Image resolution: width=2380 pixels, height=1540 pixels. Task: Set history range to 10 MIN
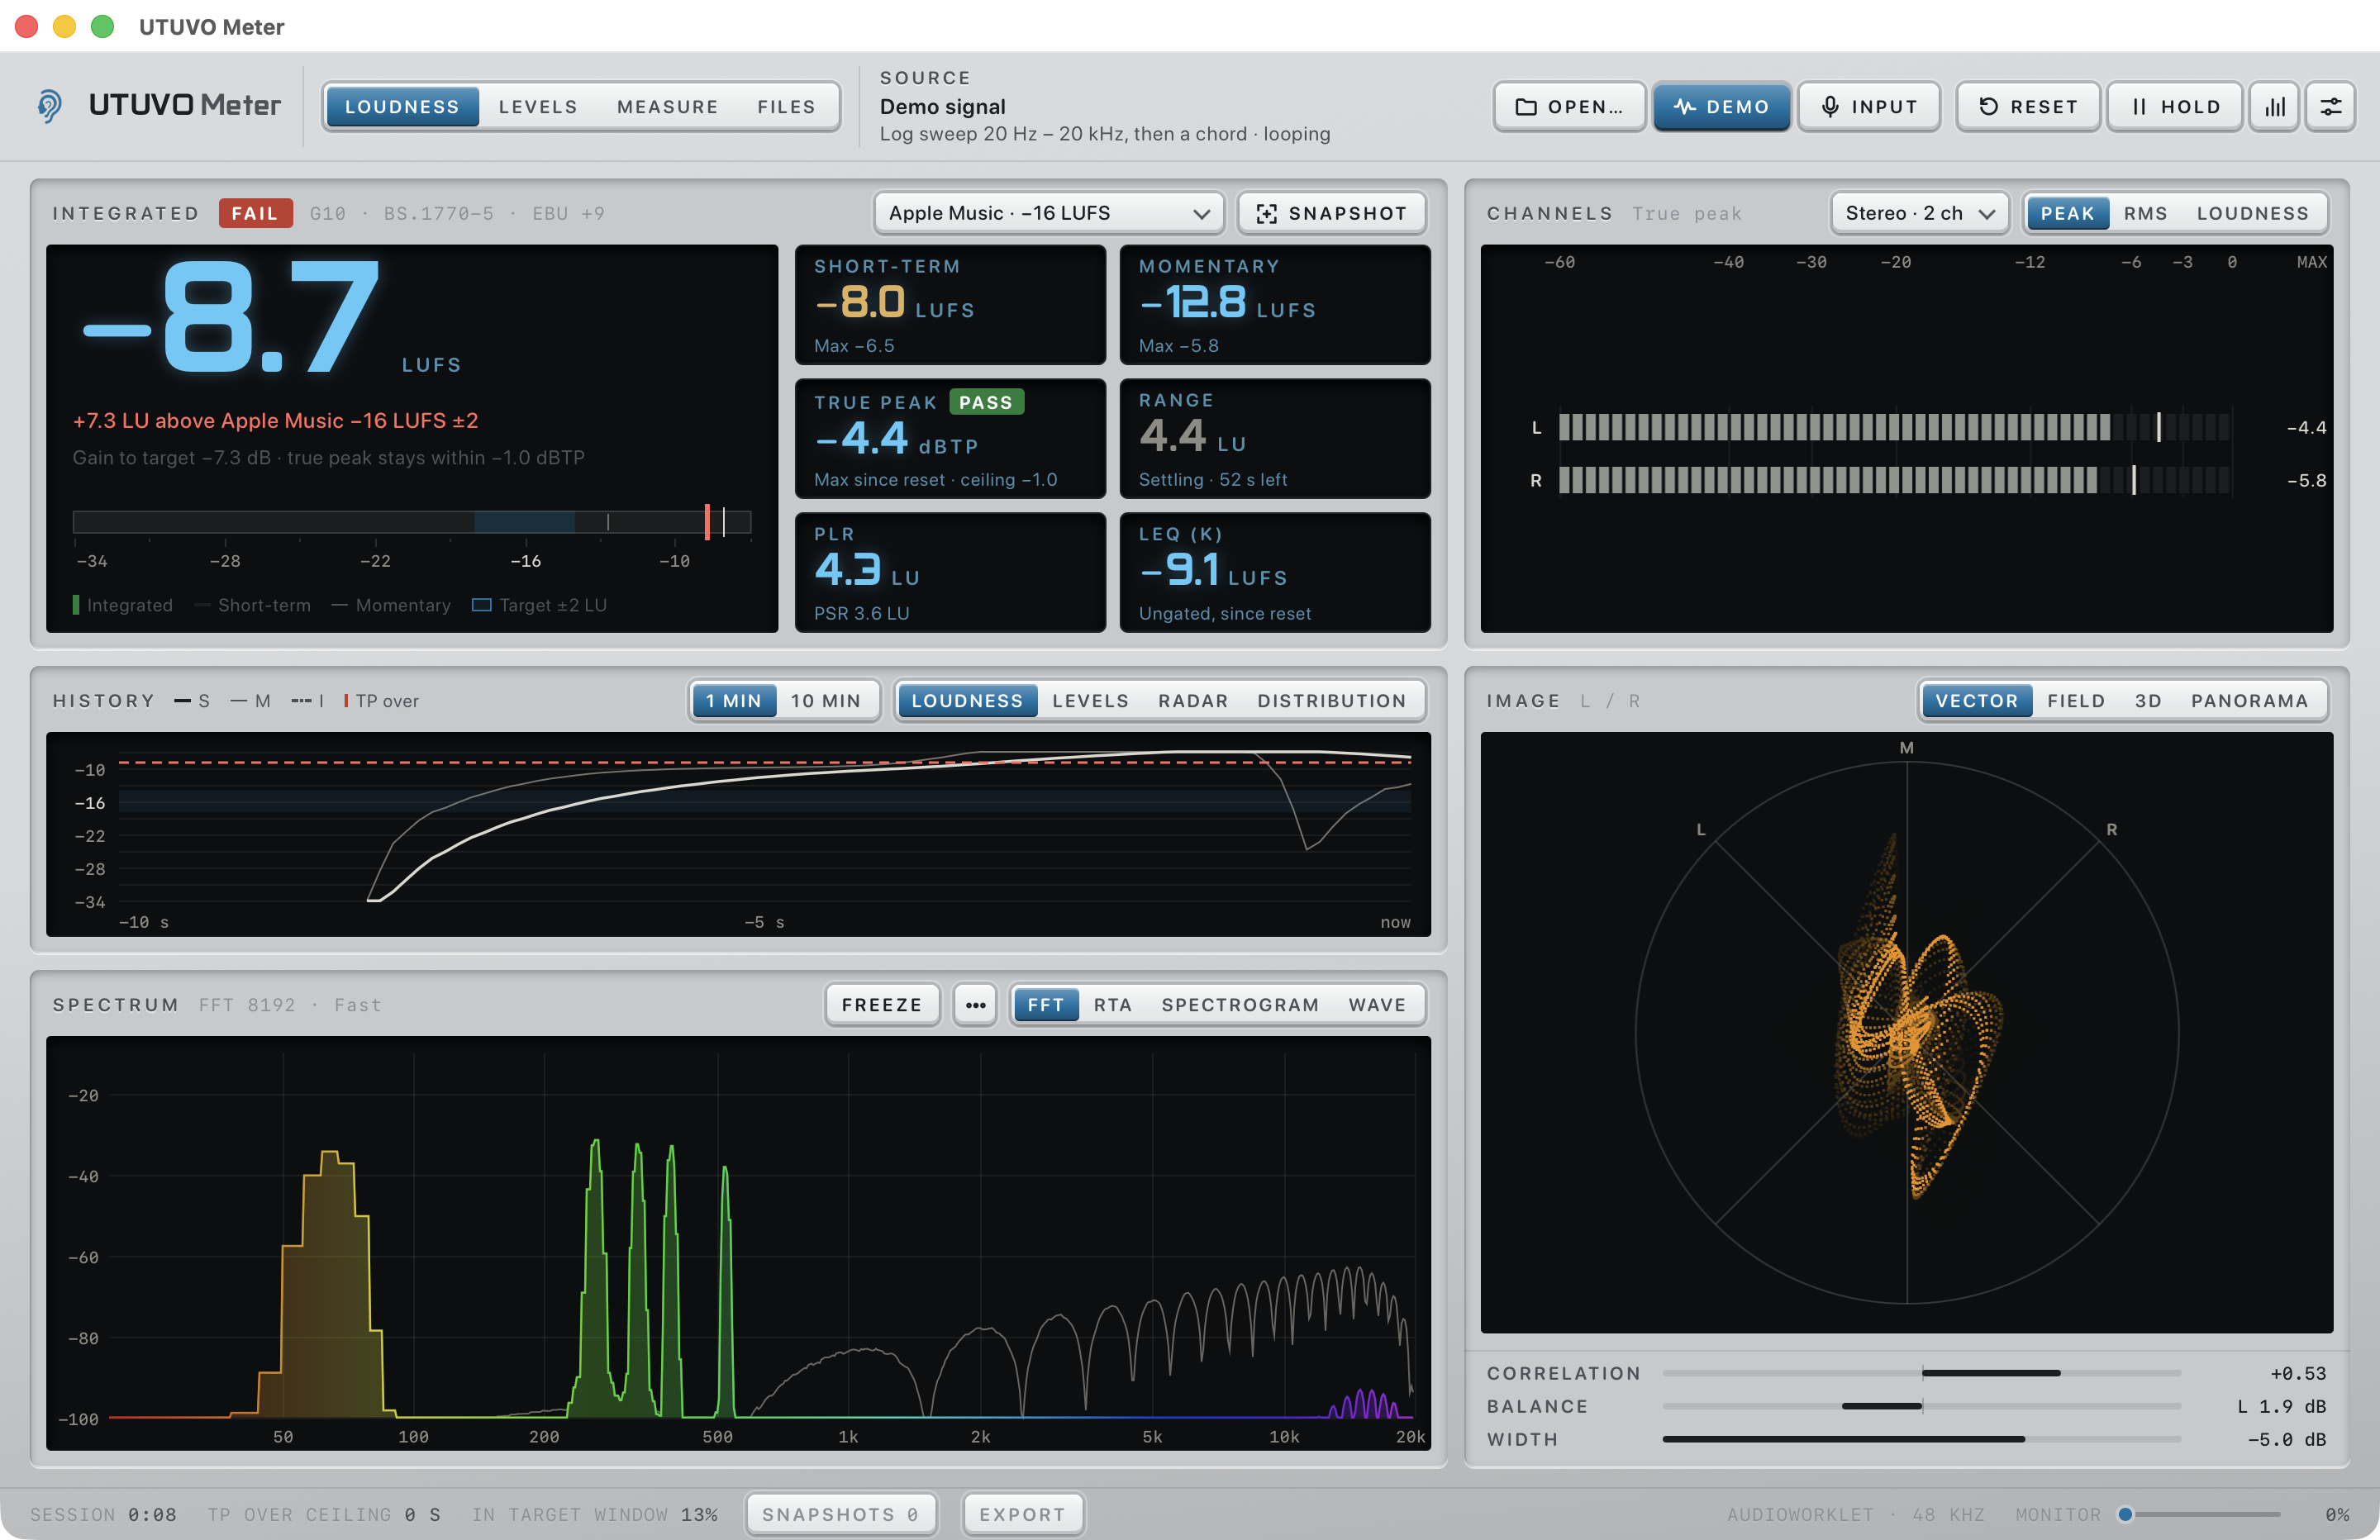[826, 701]
